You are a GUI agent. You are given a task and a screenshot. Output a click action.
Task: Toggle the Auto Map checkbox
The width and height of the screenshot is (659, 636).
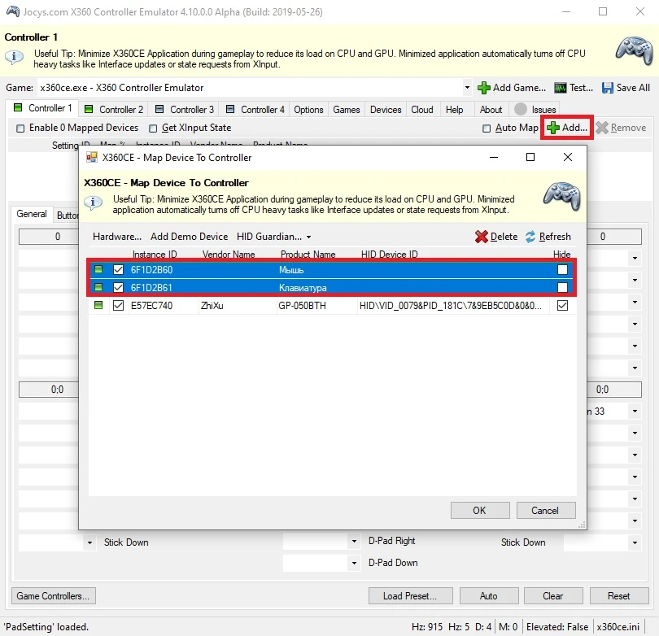tap(487, 129)
